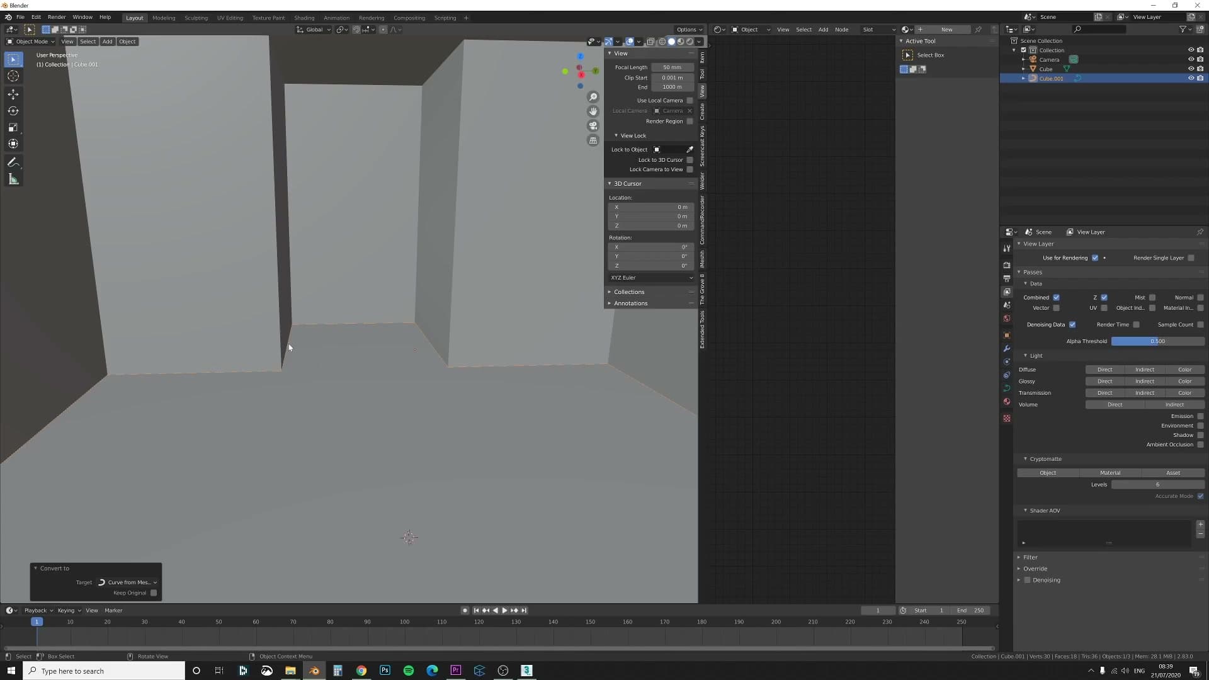
Task: Open the Output properties tab
Action: point(1007,278)
